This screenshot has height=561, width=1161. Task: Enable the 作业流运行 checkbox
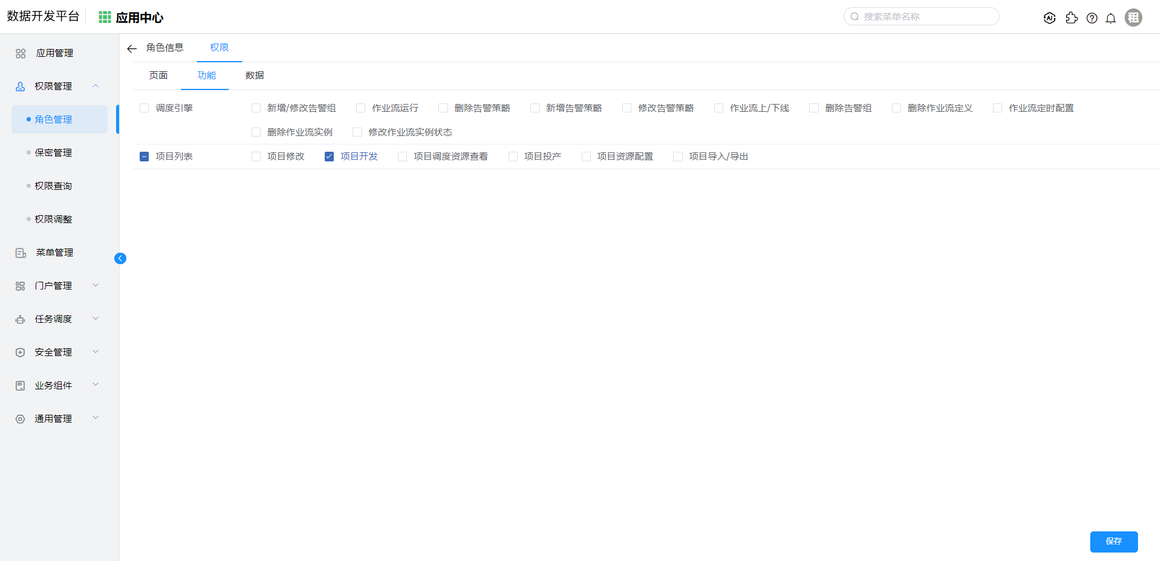coord(361,108)
